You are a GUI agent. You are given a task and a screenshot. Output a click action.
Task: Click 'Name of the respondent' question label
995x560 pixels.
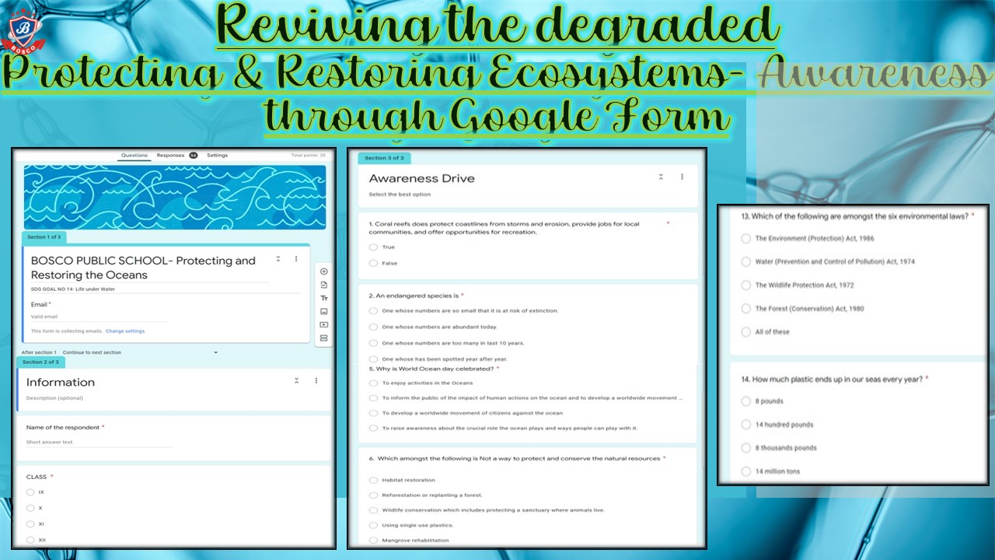pyautogui.click(x=63, y=427)
